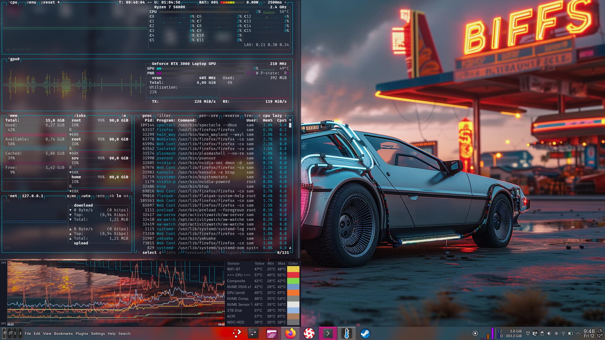Screen dimensions: 605x340
Task: Toggle auto scaling in the net panel
Action: click(x=86, y=196)
